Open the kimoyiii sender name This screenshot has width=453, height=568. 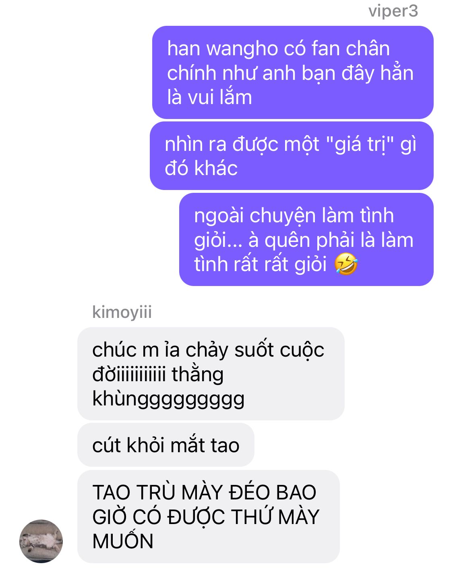(122, 312)
